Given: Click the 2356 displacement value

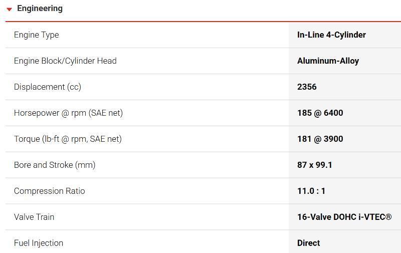Looking at the screenshot, I should tap(307, 87).
